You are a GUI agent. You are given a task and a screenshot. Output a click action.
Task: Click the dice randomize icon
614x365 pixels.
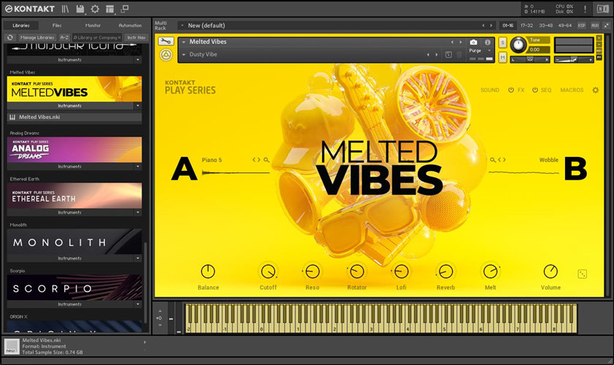click(x=583, y=274)
